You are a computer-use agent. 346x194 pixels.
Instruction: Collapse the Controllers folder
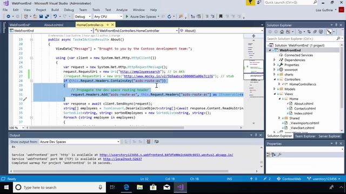275,79
